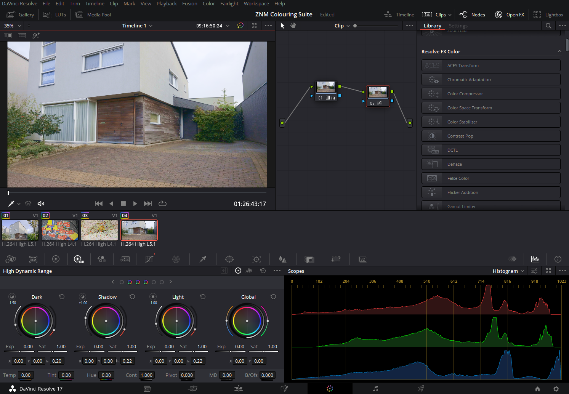The height and width of the screenshot is (394, 569).
Task: Open the Color Match palette
Action: pyautogui.click(x=34, y=259)
